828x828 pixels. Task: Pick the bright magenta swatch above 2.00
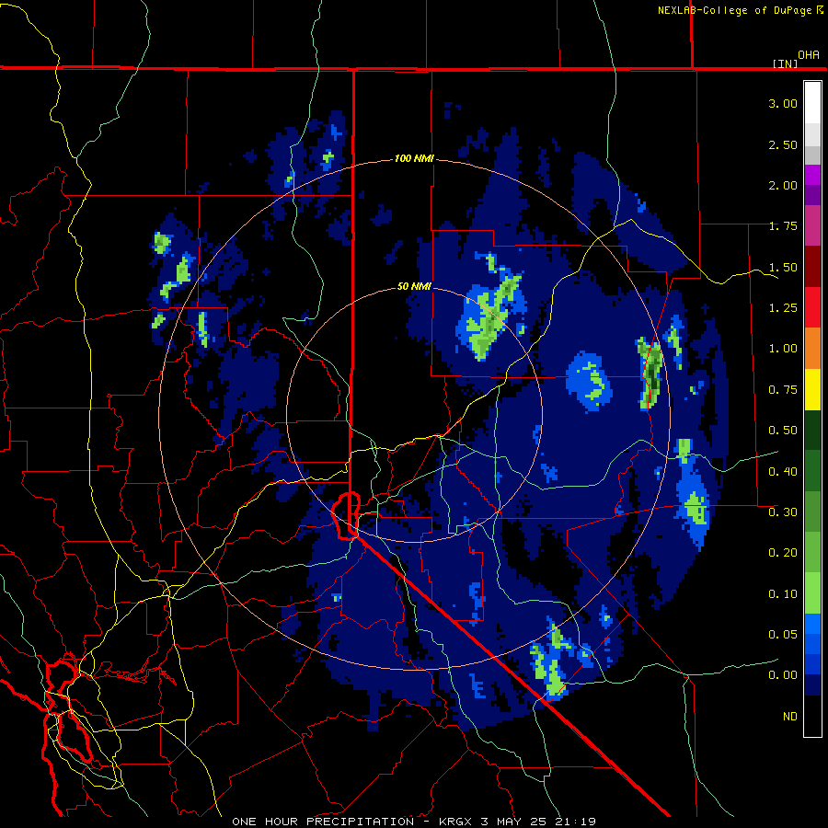(x=812, y=175)
